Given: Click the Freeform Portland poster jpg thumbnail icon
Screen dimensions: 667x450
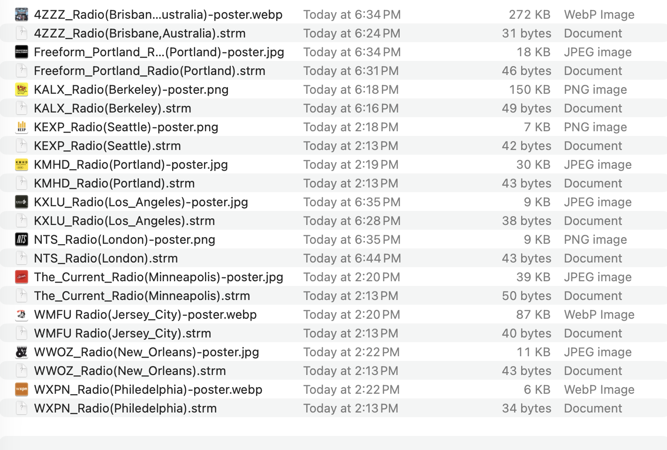Looking at the screenshot, I should [x=22, y=52].
